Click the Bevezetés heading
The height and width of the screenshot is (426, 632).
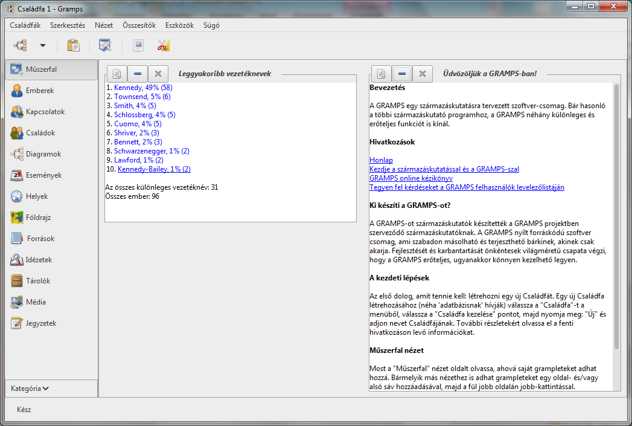[388, 88]
